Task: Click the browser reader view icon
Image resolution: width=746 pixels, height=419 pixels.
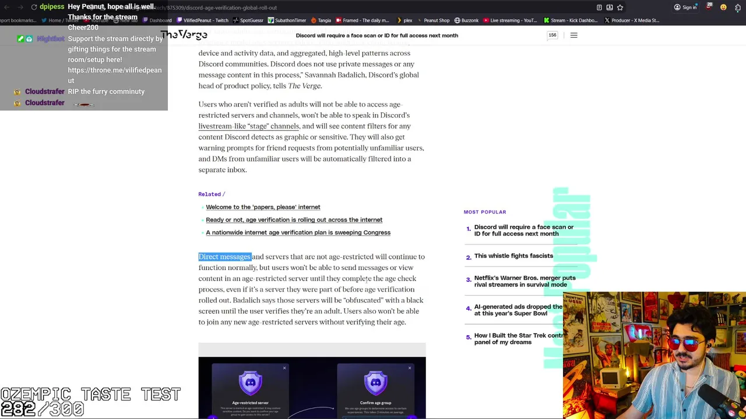Action: 599,8
